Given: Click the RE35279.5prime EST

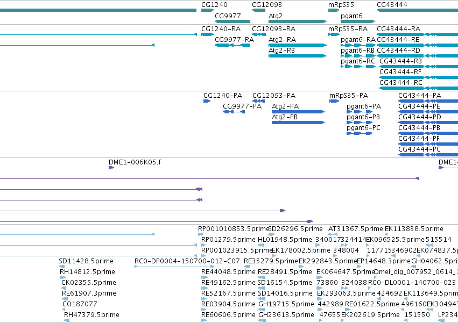Looking at the screenshot, I should click(247, 267).
